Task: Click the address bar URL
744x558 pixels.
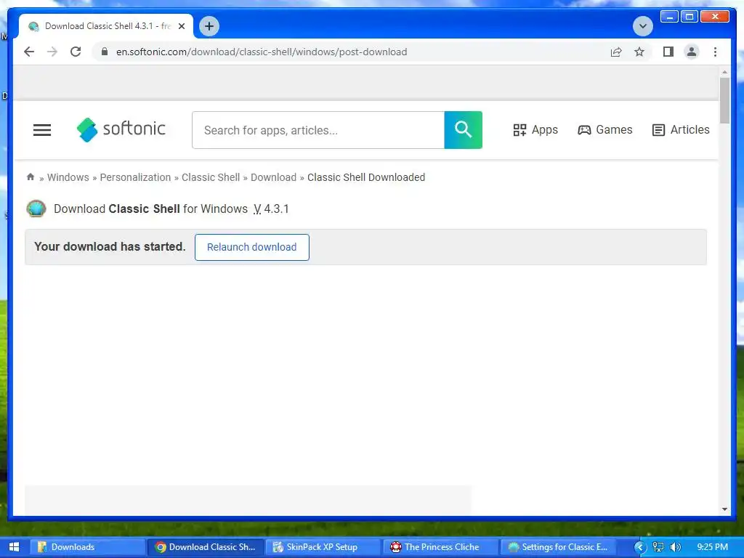Action: [x=262, y=52]
